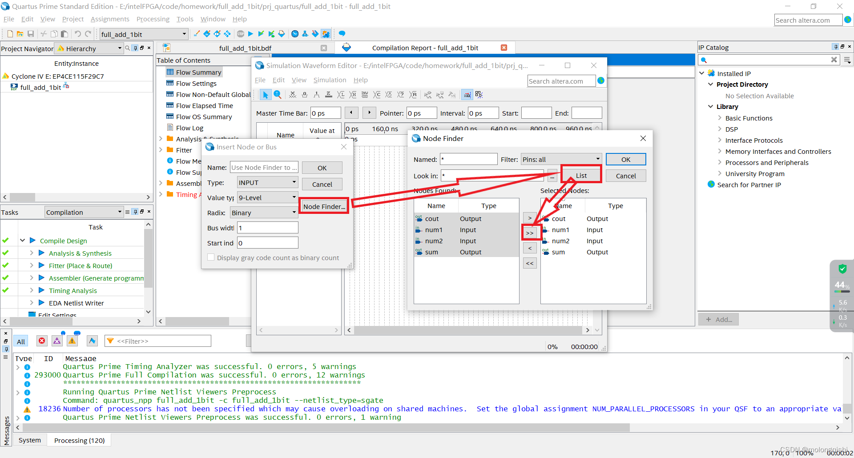
Task: Click the Forcing Unknown (X) waveform icon
Action: pos(292,94)
